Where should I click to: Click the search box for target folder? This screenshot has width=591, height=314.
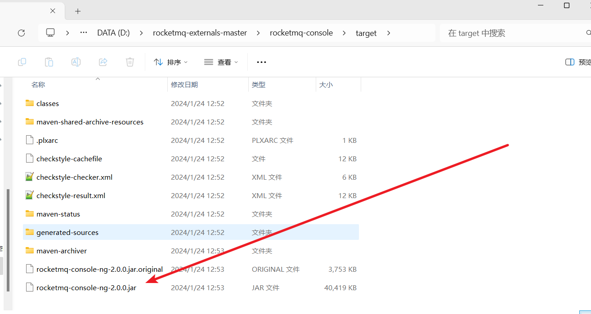click(x=515, y=33)
